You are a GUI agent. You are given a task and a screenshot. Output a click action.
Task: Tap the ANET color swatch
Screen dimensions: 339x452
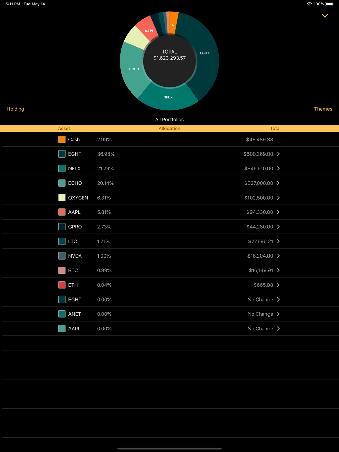click(62, 314)
